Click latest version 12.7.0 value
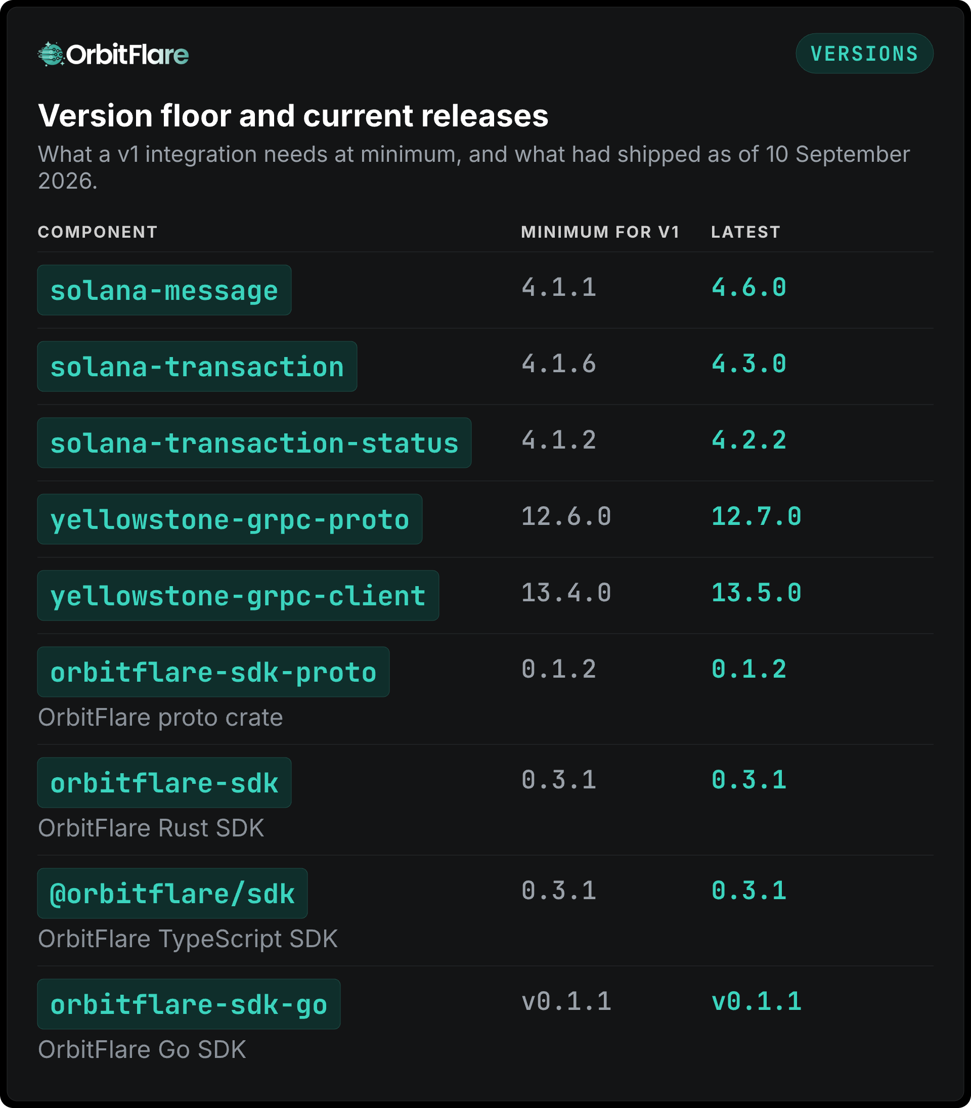971x1108 pixels. coord(756,516)
